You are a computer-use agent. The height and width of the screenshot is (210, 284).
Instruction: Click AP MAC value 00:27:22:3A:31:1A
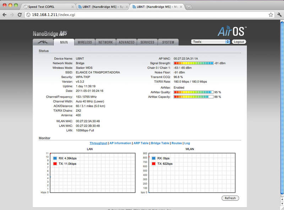(x=186, y=59)
